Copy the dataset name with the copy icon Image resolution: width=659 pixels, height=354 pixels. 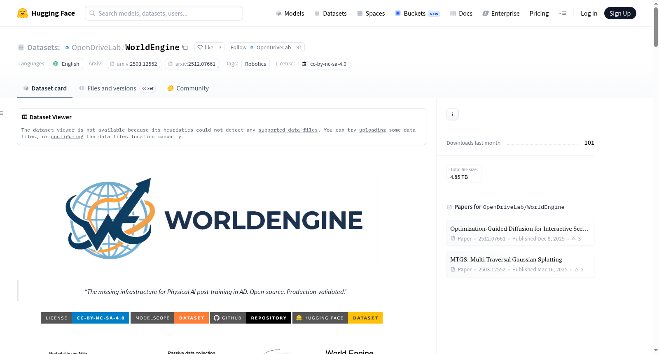(x=185, y=47)
